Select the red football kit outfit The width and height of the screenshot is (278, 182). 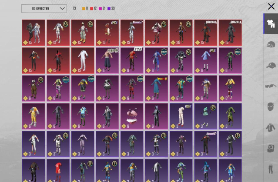(x=58, y=171)
